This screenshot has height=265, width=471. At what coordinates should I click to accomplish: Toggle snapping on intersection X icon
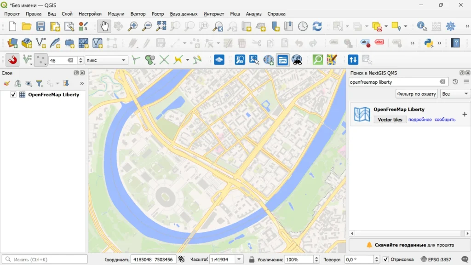tap(164, 60)
